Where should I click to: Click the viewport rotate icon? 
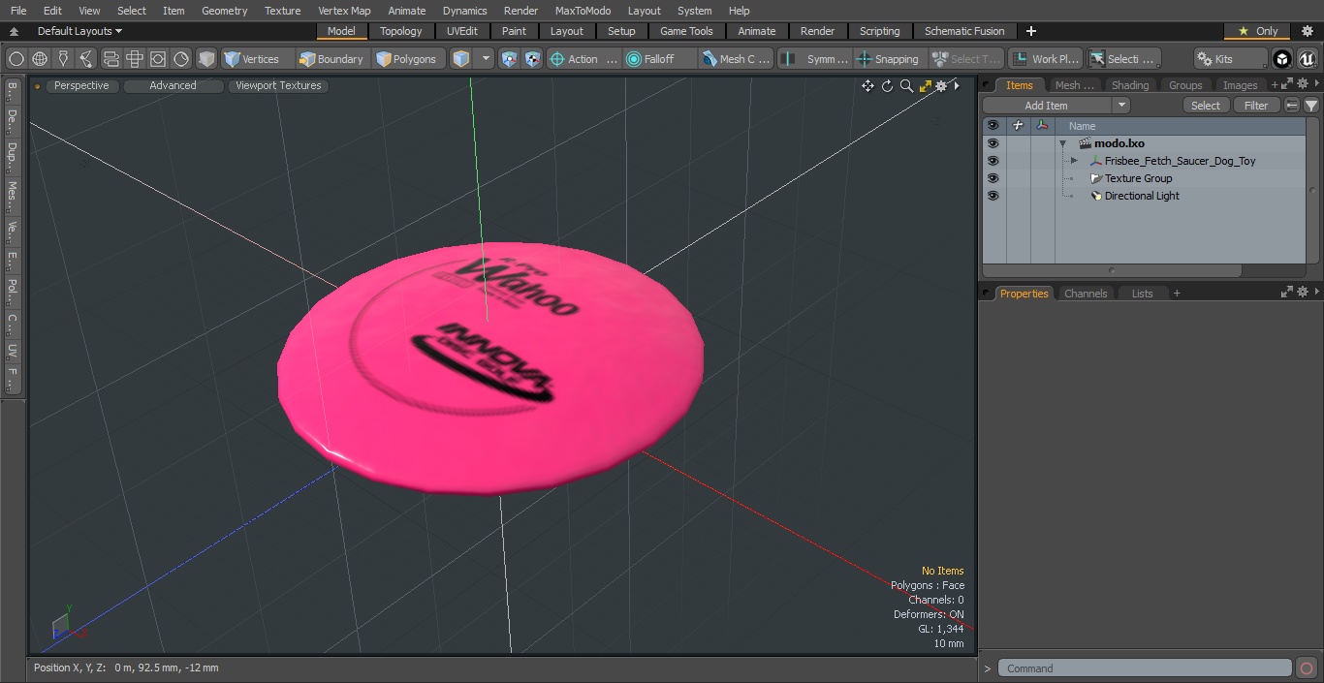pyautogui.click(x=887, y=86)
